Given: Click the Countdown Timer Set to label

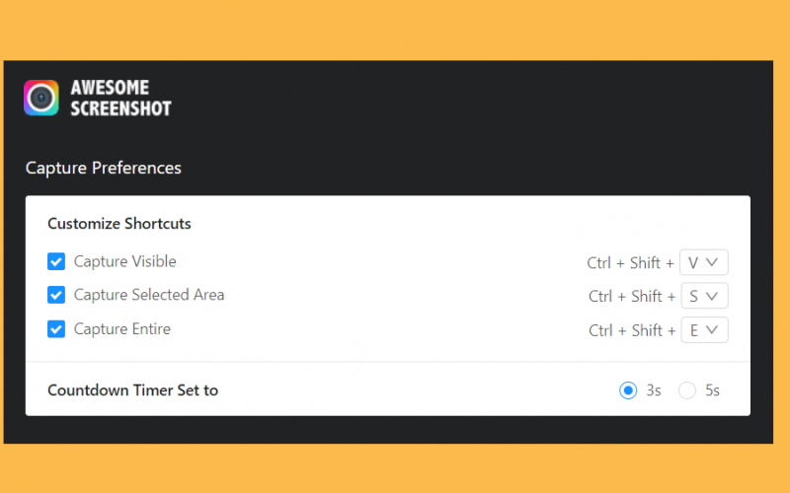Looking at the screenshot, I should (x=133, y=390).
